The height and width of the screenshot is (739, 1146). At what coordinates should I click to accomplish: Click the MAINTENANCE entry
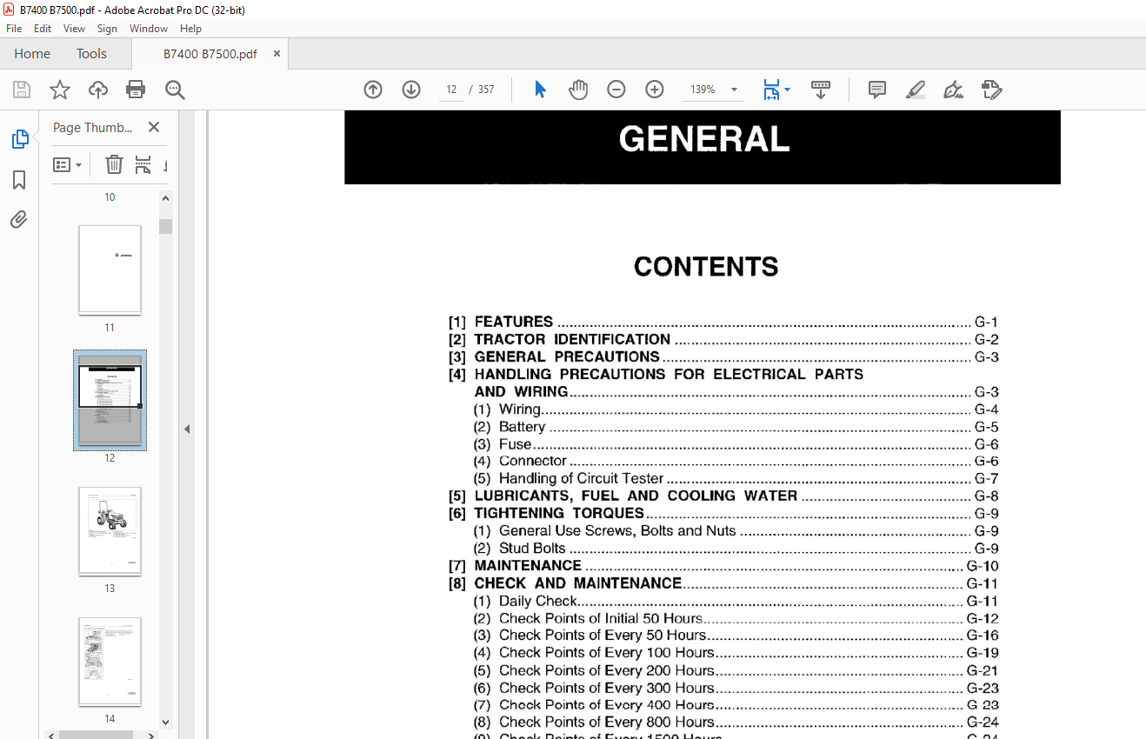(x=723, y=566)
